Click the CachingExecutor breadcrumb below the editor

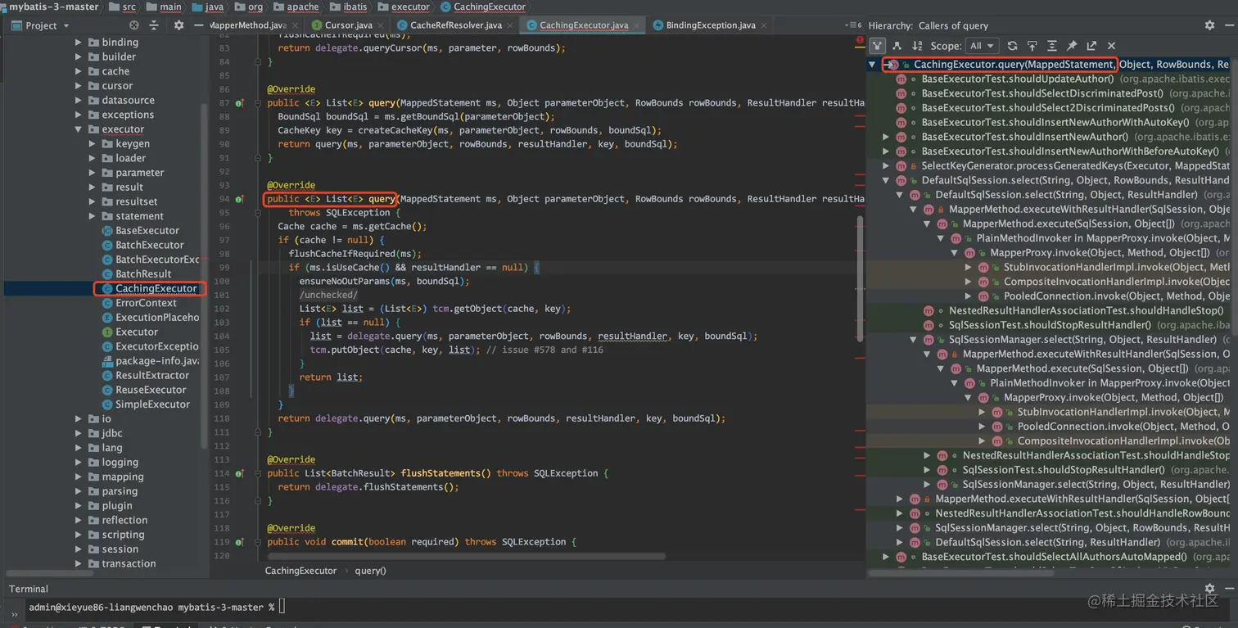click(x=300, y=571)
